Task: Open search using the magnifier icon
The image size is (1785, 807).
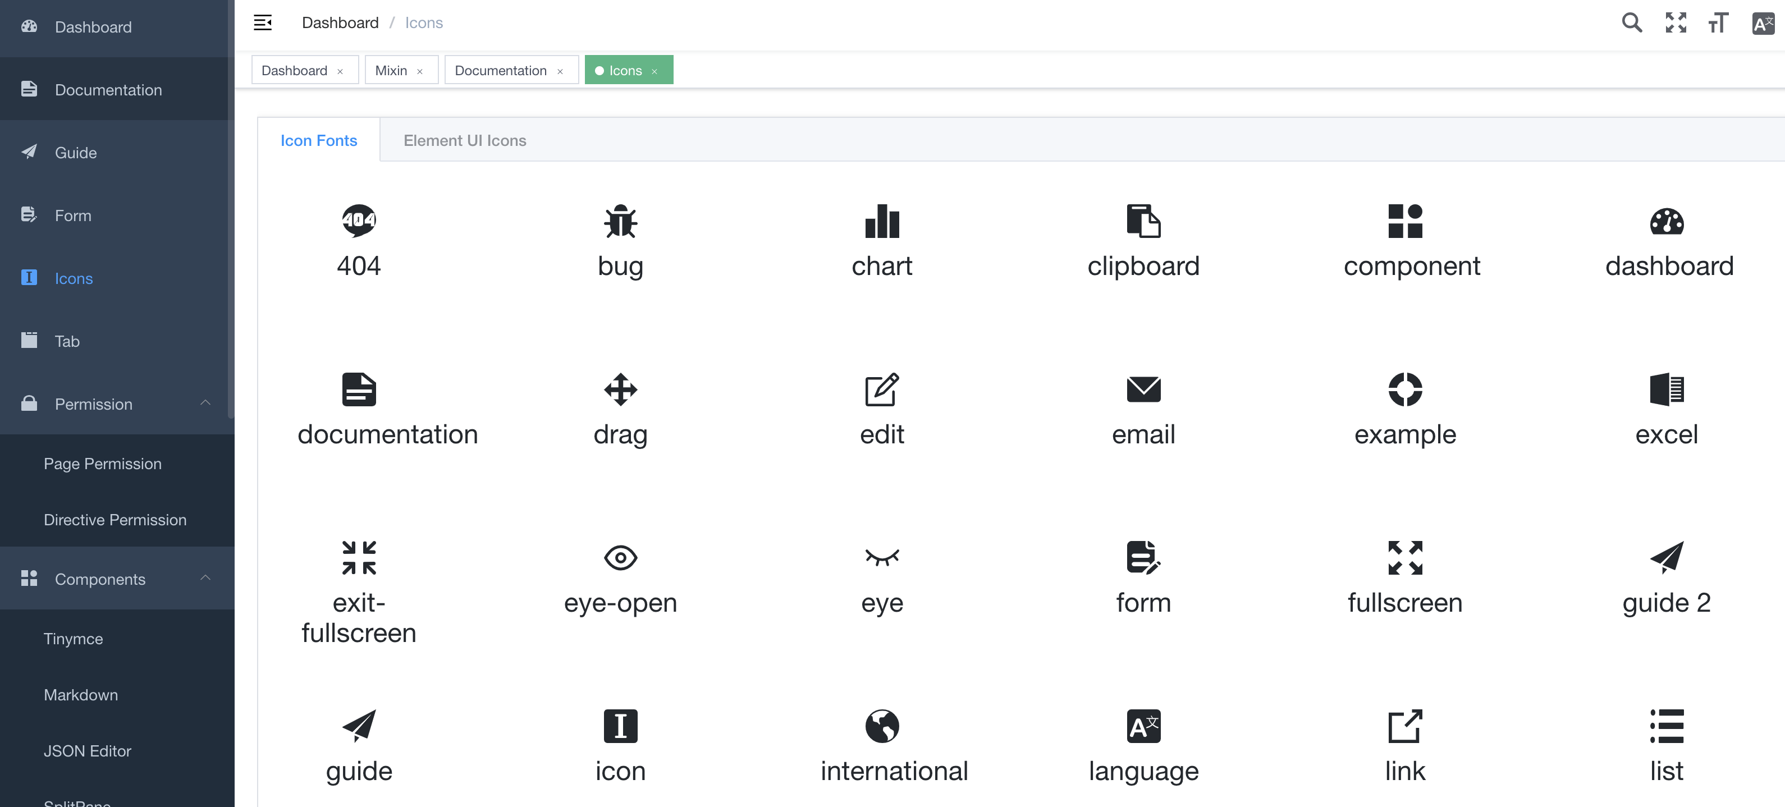Action: (x=1632, y=23)
